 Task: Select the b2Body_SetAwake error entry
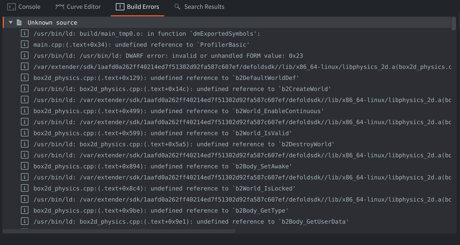[x=162, y=166]
